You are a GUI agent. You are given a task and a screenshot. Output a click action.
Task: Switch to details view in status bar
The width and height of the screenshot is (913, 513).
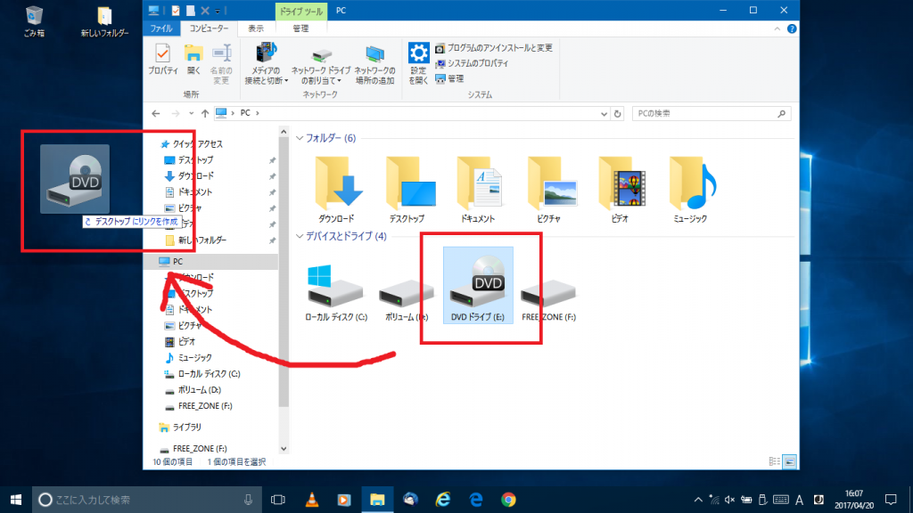(x=774, y=460)
